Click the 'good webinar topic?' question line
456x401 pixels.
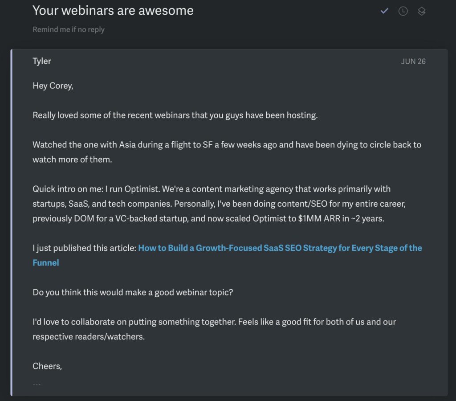pos(133,292)
